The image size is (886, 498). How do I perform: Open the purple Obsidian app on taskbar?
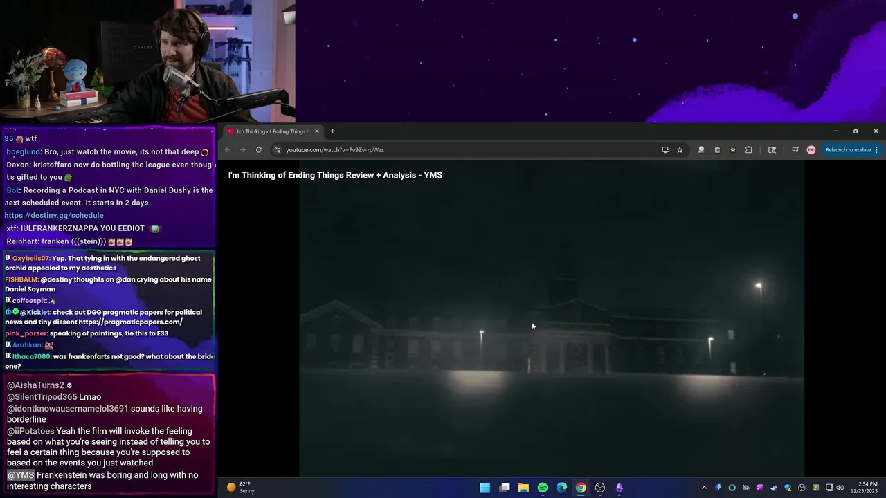point(620,488)
